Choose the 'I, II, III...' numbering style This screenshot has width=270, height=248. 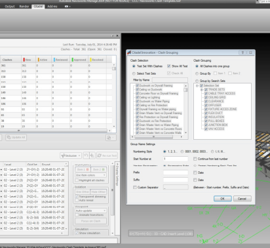[x=212, y=152]
